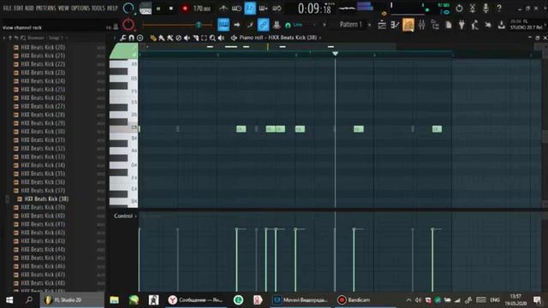The image size is (548, 308).
Task: Open the TOOLS menu
Action: [x=98, y=8]
